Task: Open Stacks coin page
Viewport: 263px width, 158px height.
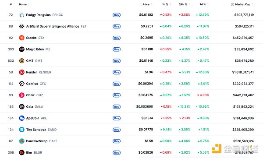Action: [x=31, y=38]
